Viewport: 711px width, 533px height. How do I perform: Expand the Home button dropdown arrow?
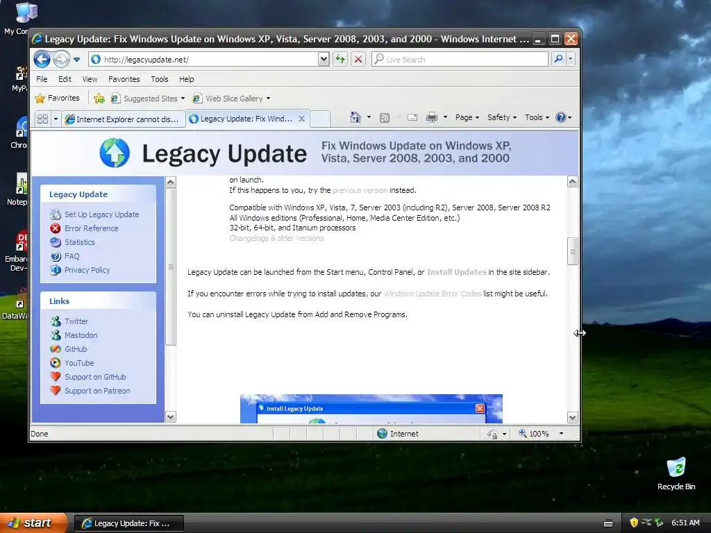click(x=369, y=117)
